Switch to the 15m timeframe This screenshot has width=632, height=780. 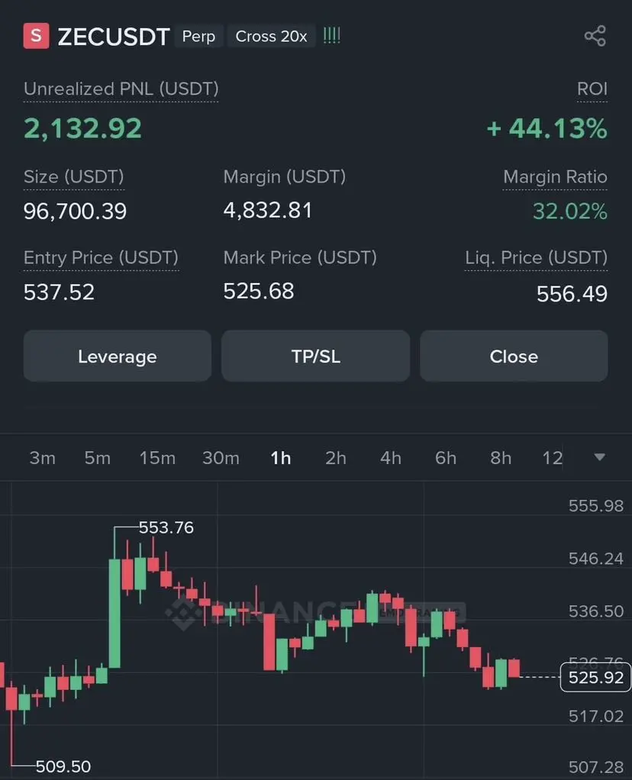tap(157, 458)
